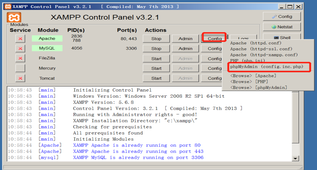The width and height of the screenshot is (317, 170).
Task: Select Apache (httpd-ssl.conf) menu entry
Action: [x=261, y=49]
